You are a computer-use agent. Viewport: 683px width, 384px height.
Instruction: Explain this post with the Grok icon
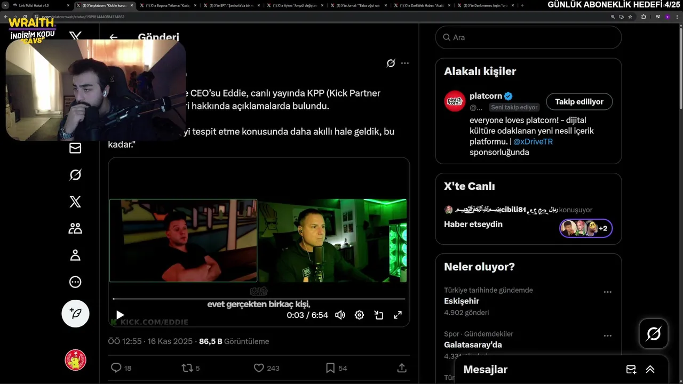coord(391,63)
